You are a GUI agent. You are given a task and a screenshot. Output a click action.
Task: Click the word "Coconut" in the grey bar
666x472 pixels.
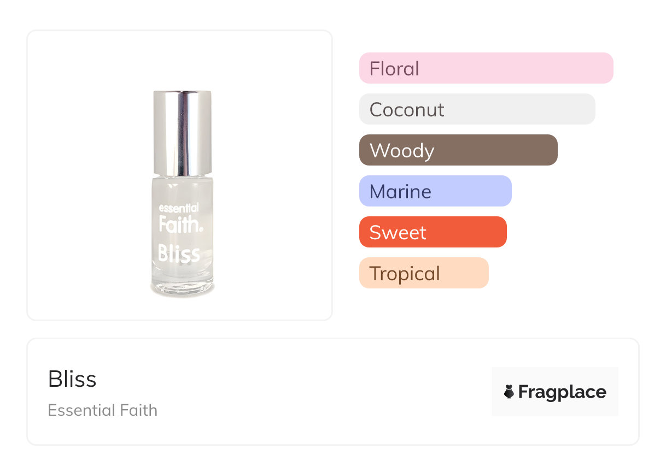coord(407,110)
